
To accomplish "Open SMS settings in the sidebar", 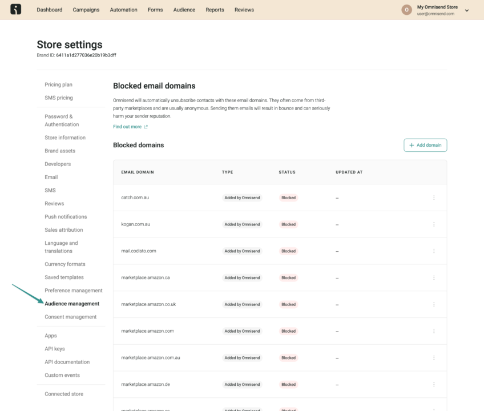I will [x=50, y=191].
